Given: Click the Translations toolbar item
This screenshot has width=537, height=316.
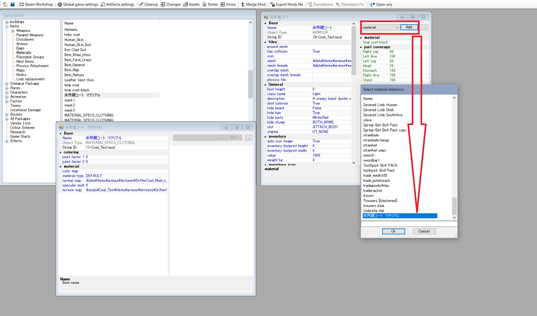Looking at the screenshot, I should click(320, 4).
